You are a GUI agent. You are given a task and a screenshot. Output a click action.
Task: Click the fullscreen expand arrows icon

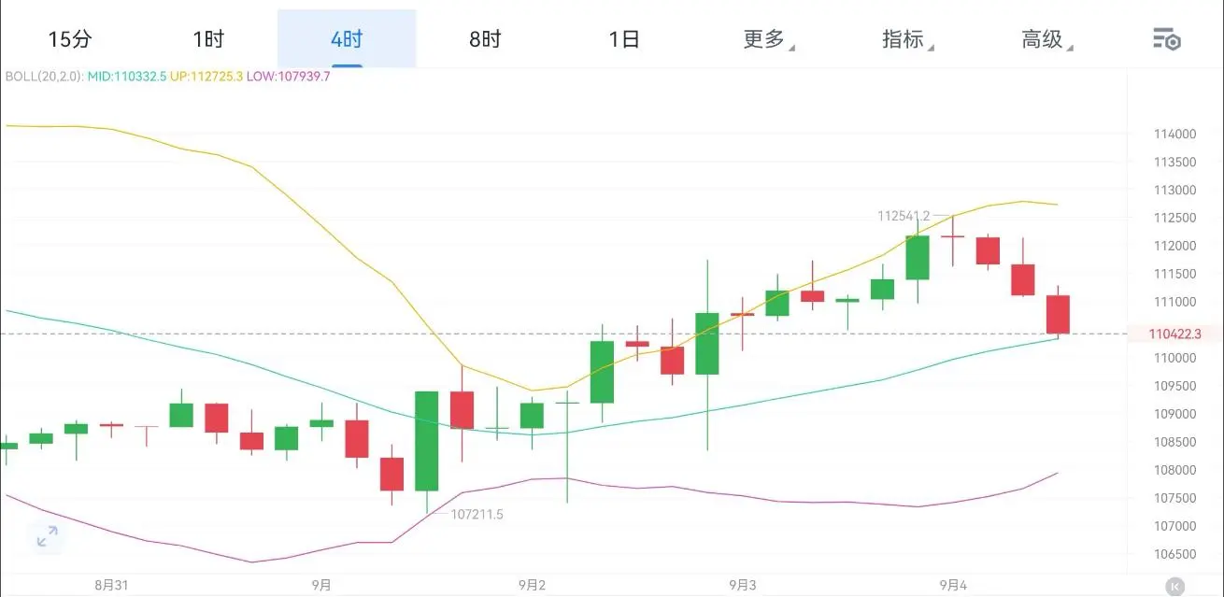pyautogui.click(x=47, y=536)
